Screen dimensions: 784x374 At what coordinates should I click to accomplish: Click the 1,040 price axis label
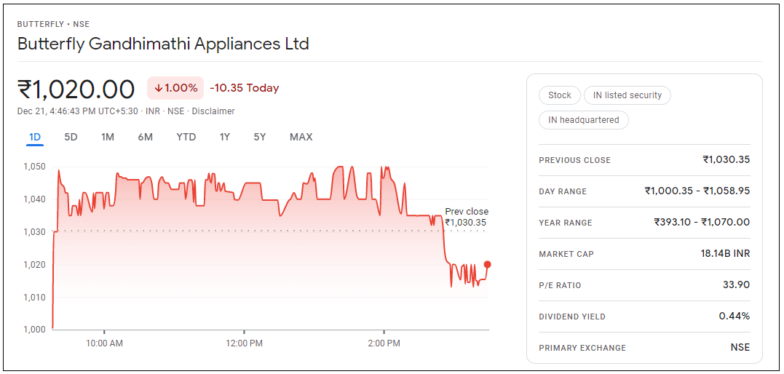(x=34, y=199)
